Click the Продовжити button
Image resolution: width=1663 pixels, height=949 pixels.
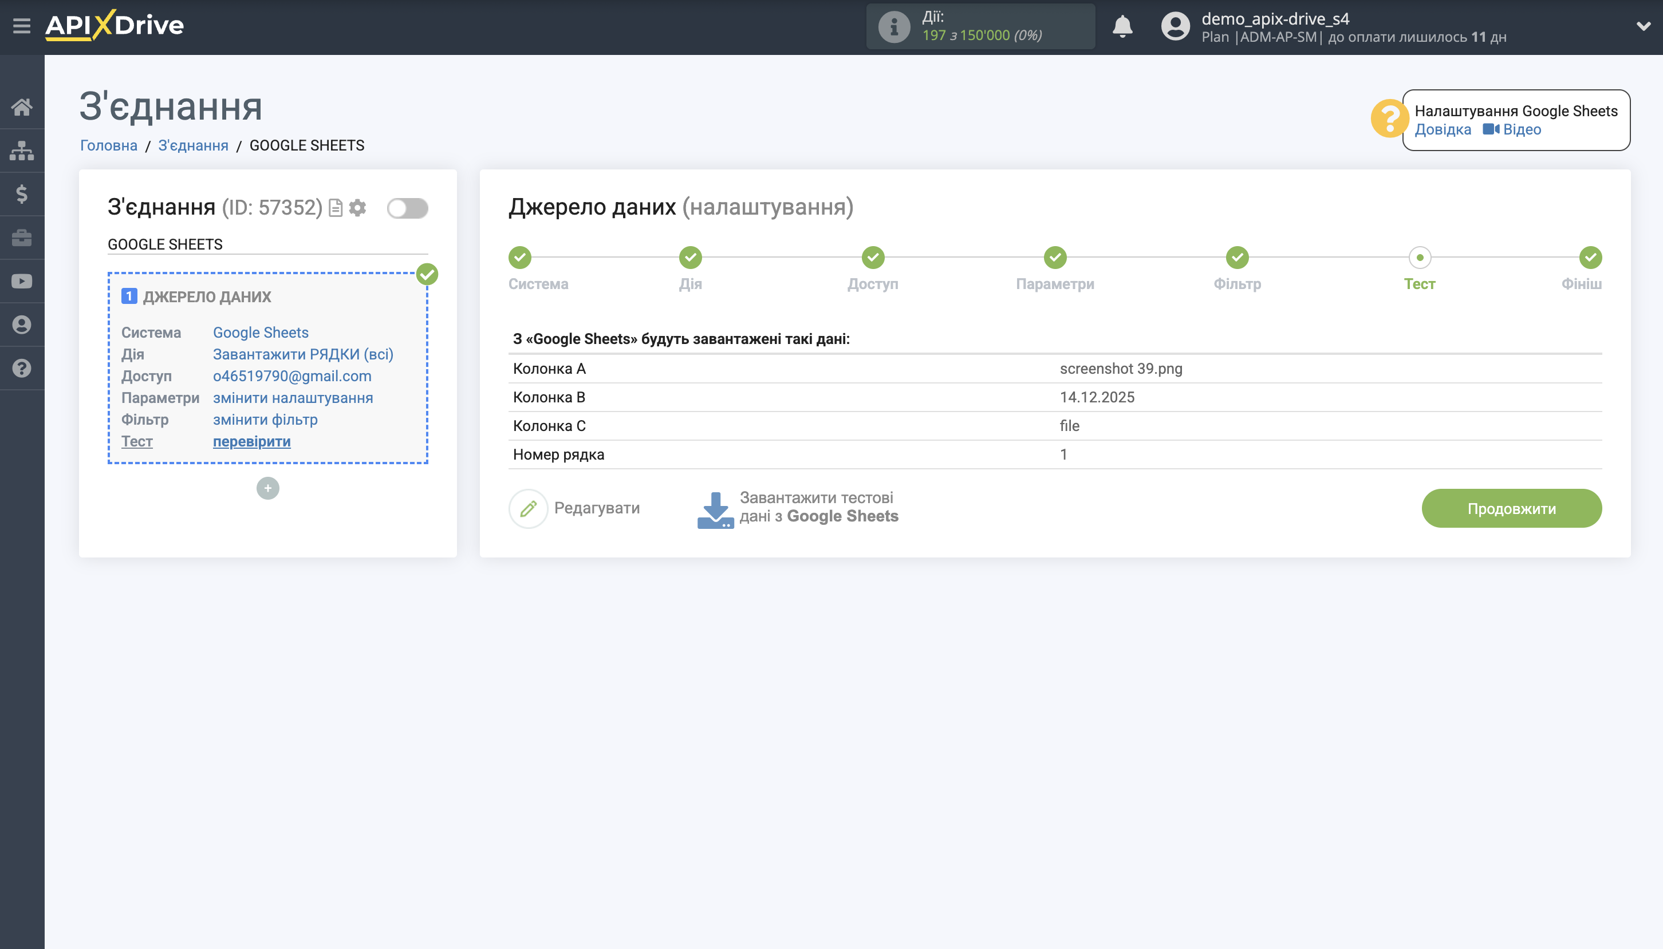click(x=1511, y=508)
